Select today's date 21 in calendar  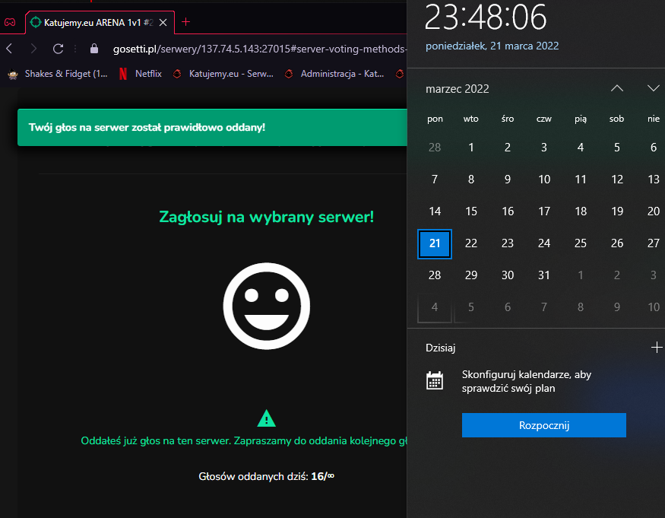[435, 243]
